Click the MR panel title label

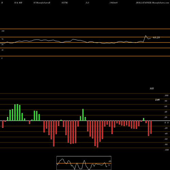152,88
